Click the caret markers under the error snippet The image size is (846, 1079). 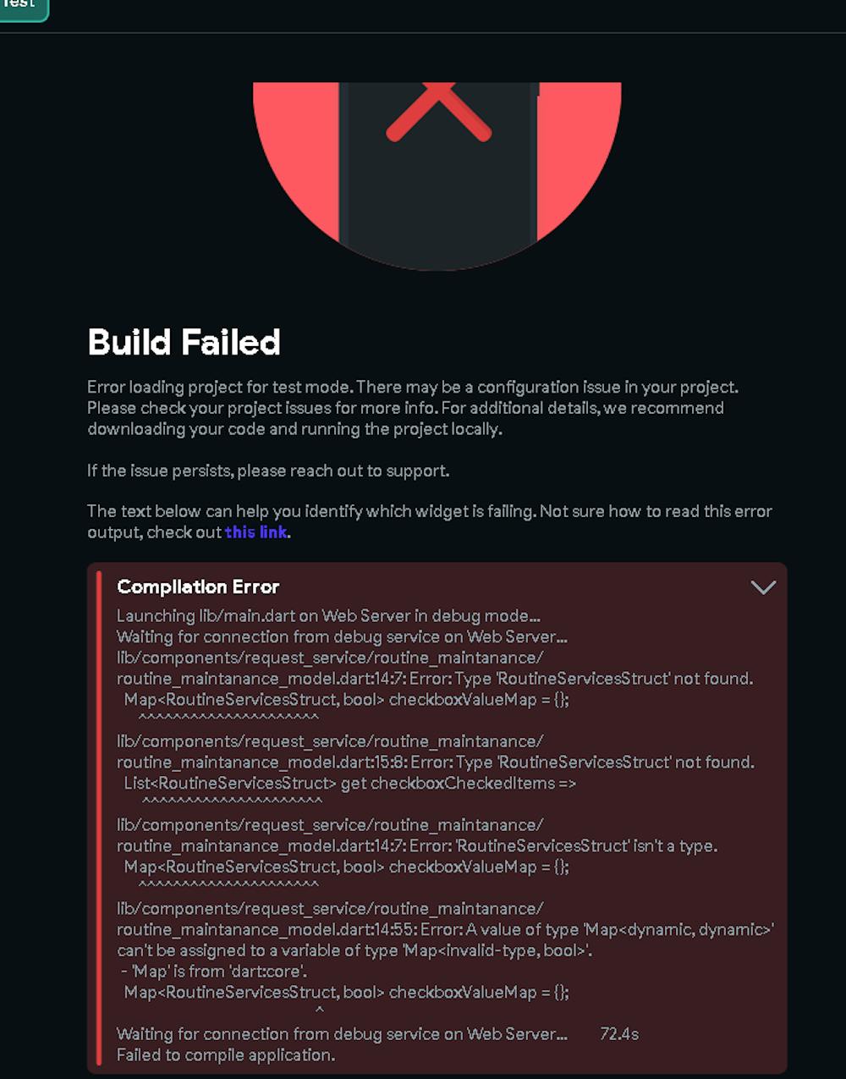[x=228, y=715]
